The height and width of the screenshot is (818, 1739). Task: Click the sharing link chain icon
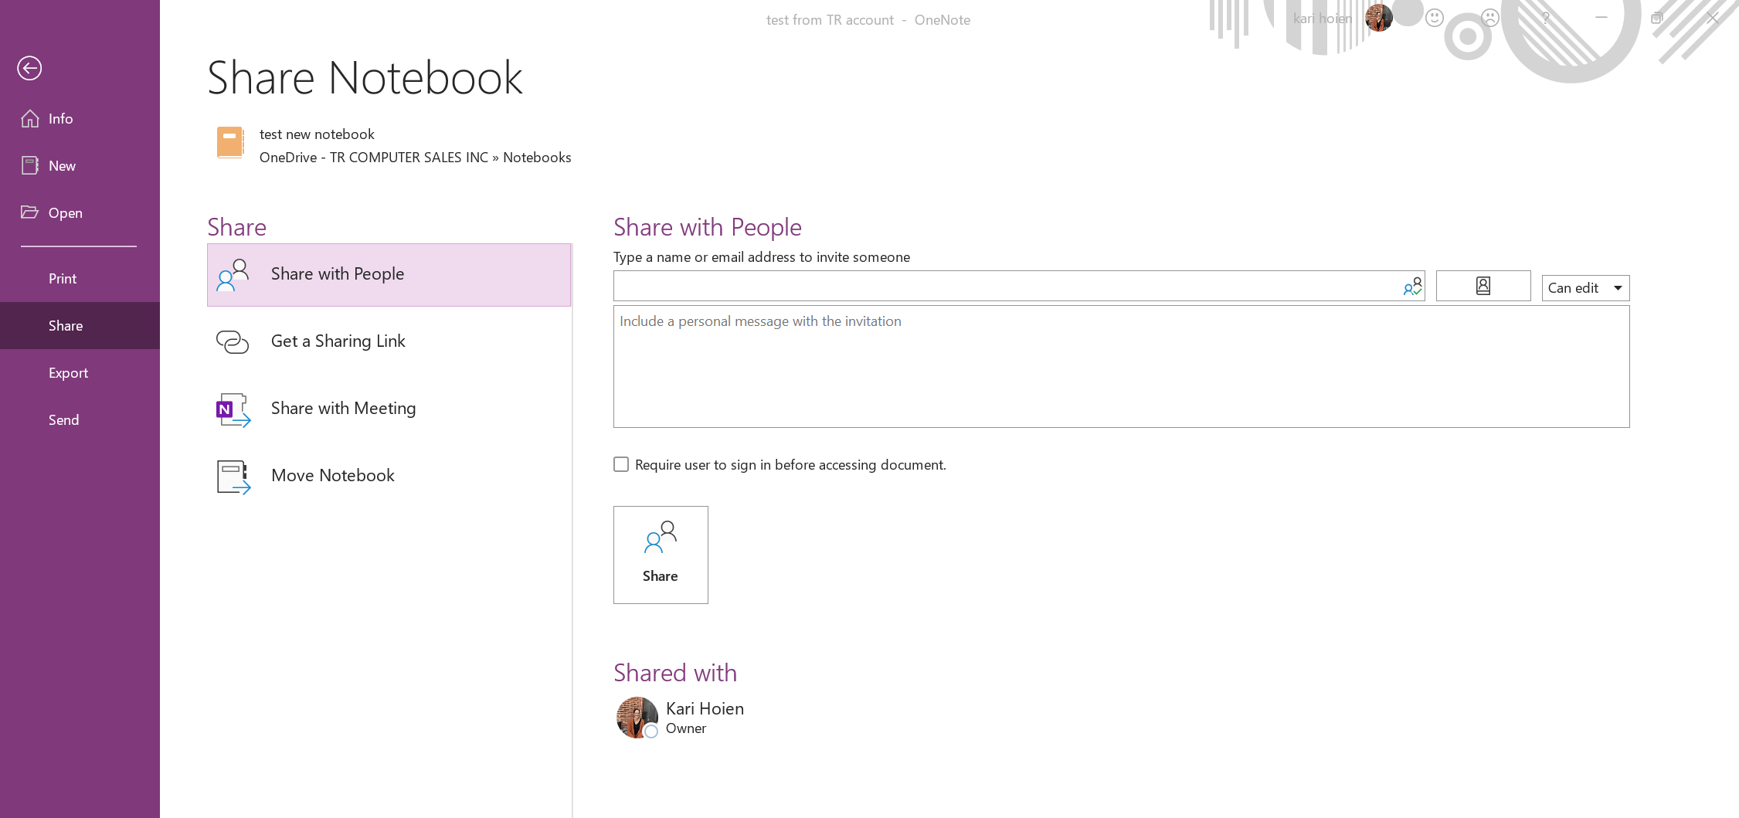tap(233, 341)
